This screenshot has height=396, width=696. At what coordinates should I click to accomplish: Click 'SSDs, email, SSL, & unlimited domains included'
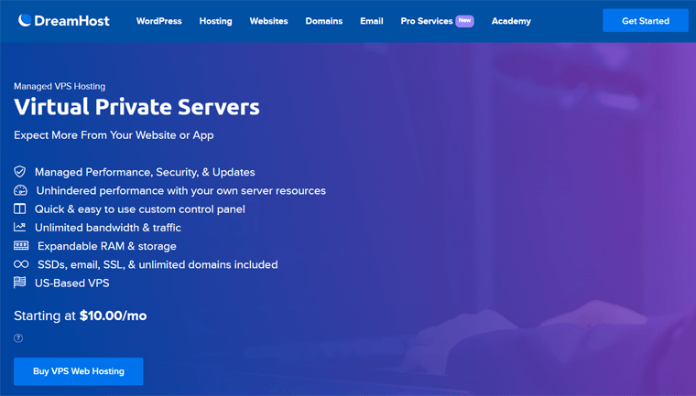click(x=158, y=264)
